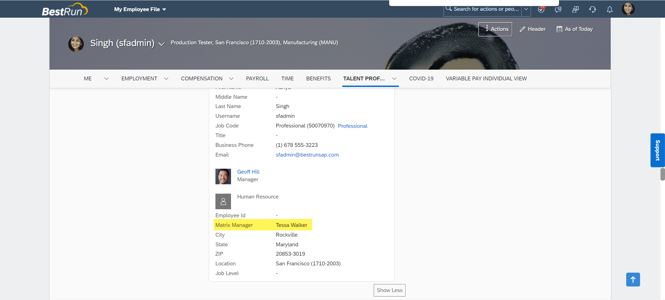Open the to-do checkmark icon in top bar
The width and height of the screenshot is (665, 300).
[541, 9]
